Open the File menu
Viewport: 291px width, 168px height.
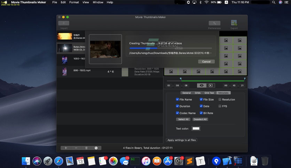tap(55, 2)
